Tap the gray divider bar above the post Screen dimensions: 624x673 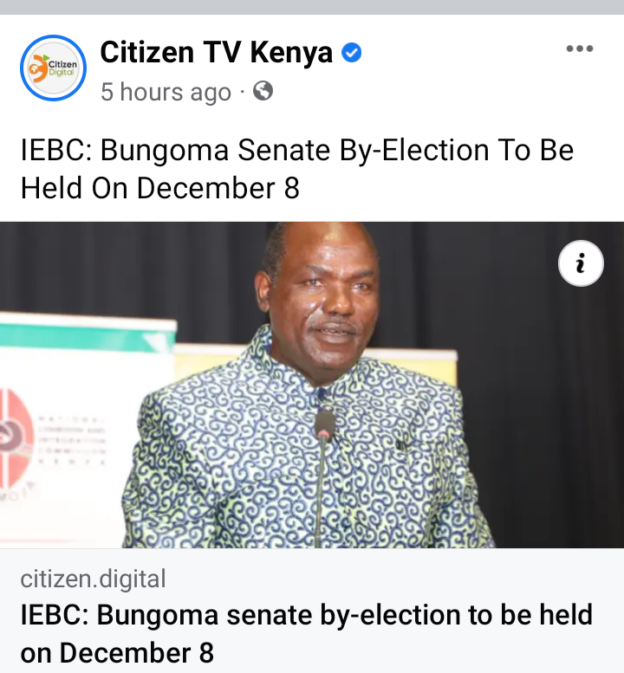tap(312, 7)
